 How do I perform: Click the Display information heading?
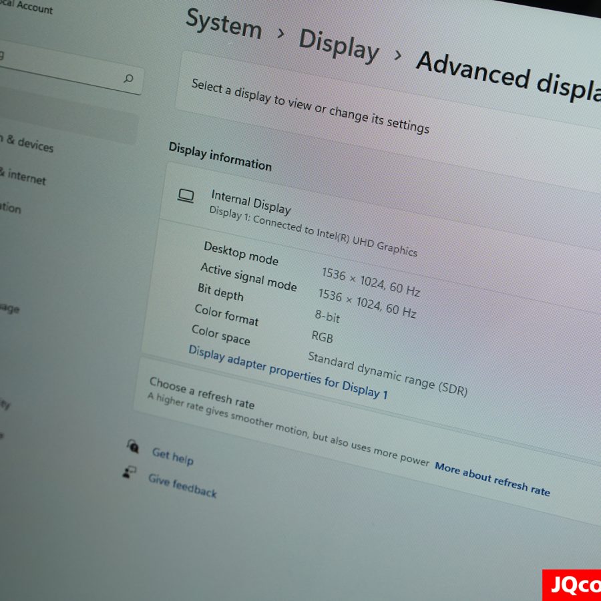click(x=220, y=156)
